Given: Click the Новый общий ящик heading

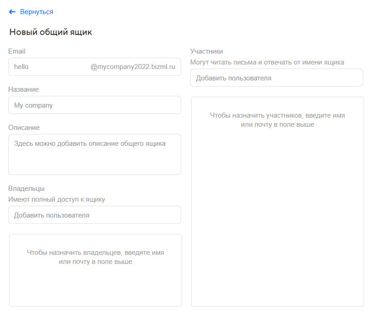Looking at the screenshot, I should click(51, 32).
